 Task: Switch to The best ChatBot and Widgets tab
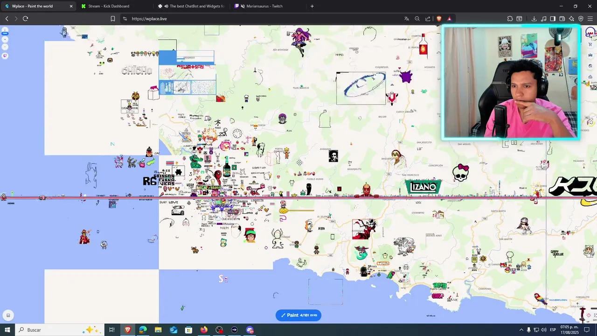tap(192, 6)
